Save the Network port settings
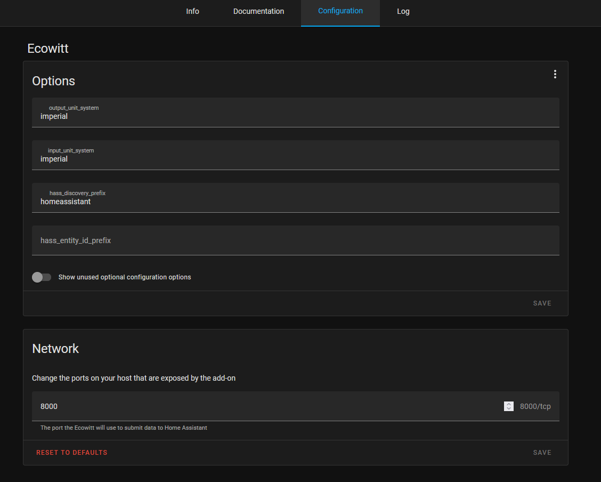This screenshot has height=482, width=601. (x=542, y=452)
